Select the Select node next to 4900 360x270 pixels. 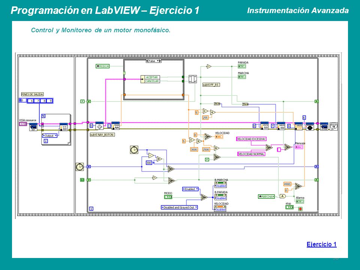[298, 186]
